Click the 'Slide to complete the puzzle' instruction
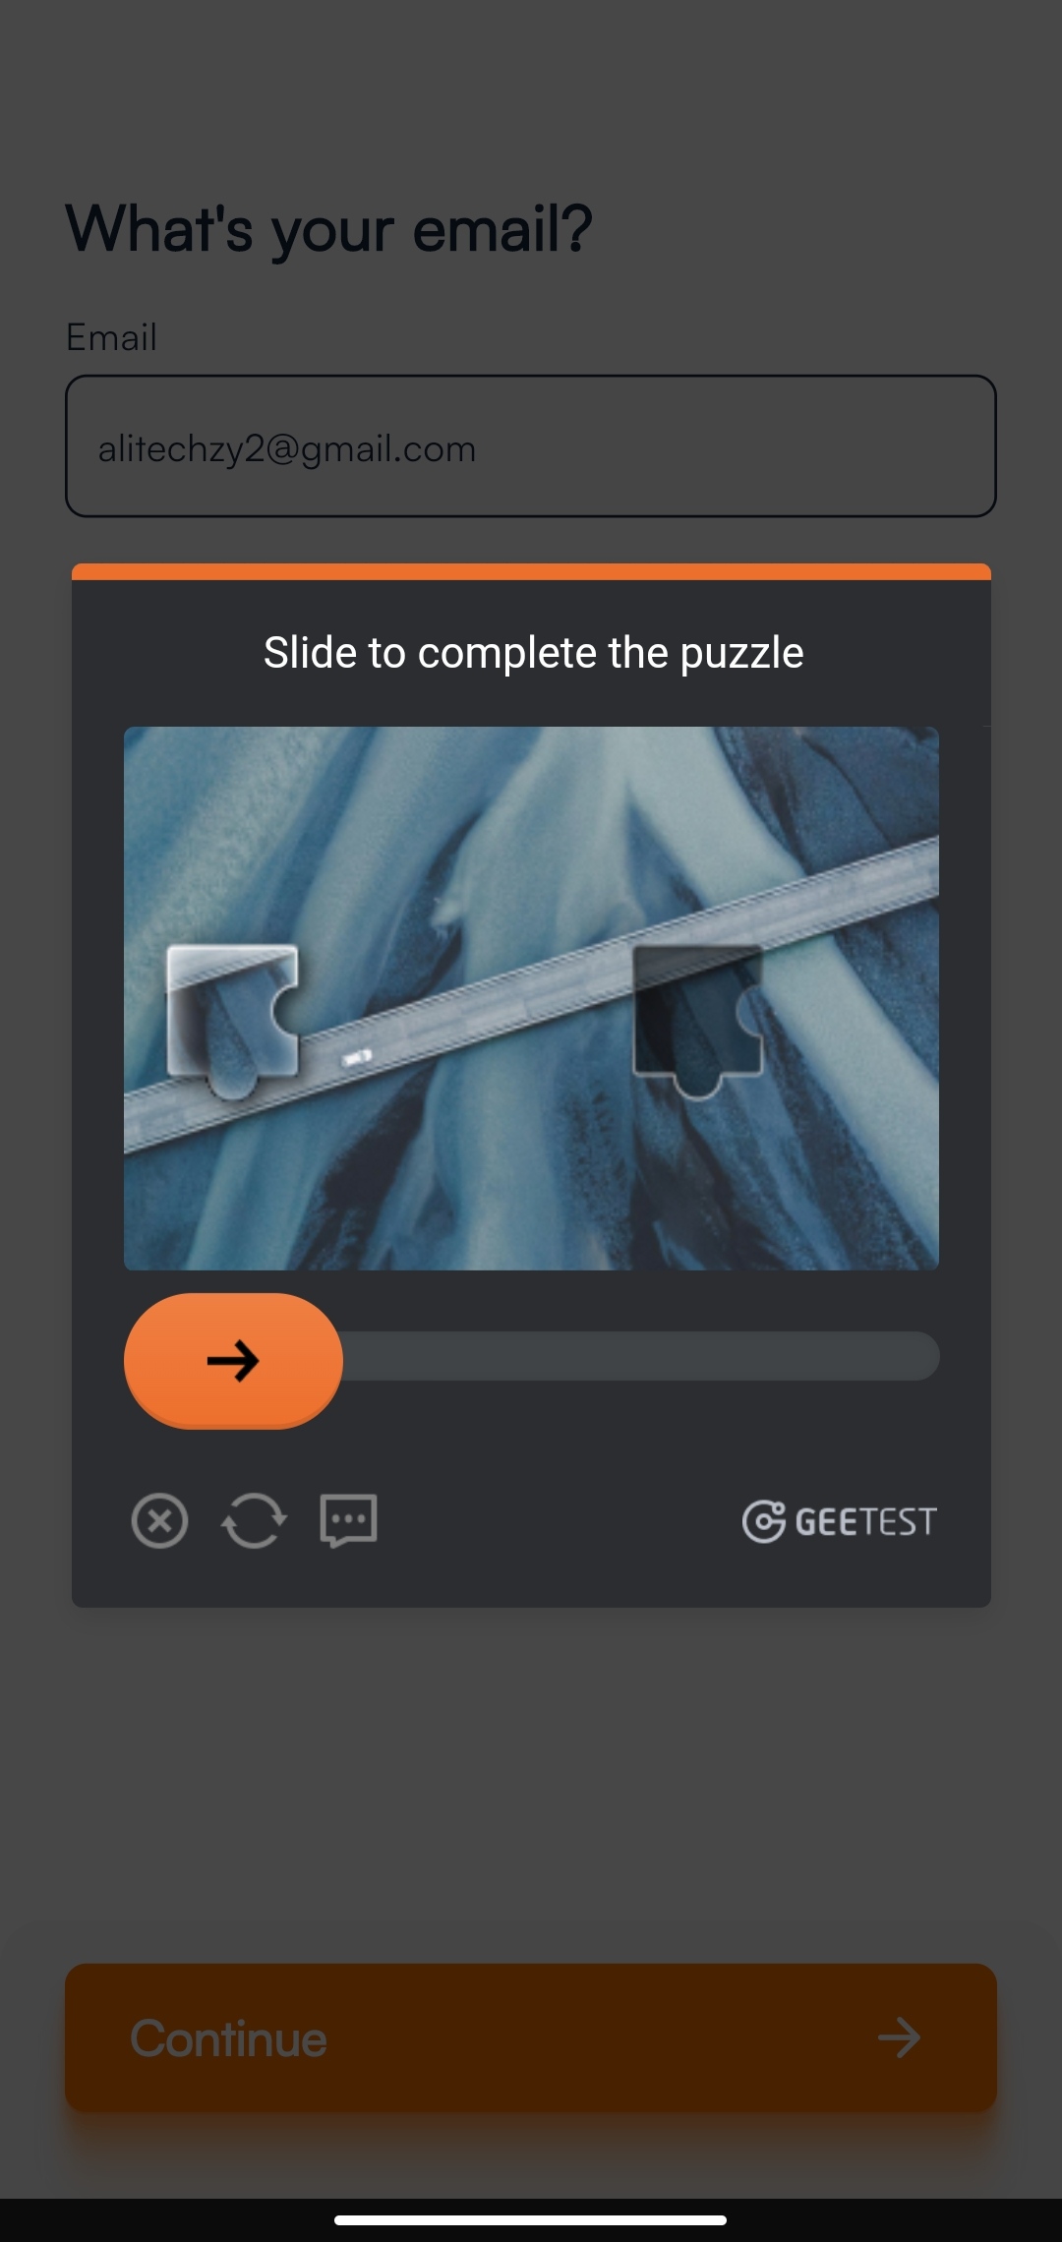 point(533,653)
